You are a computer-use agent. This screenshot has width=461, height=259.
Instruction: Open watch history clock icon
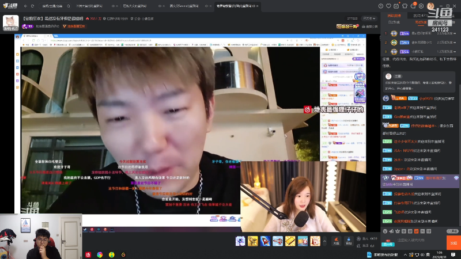tap(381, 6)
